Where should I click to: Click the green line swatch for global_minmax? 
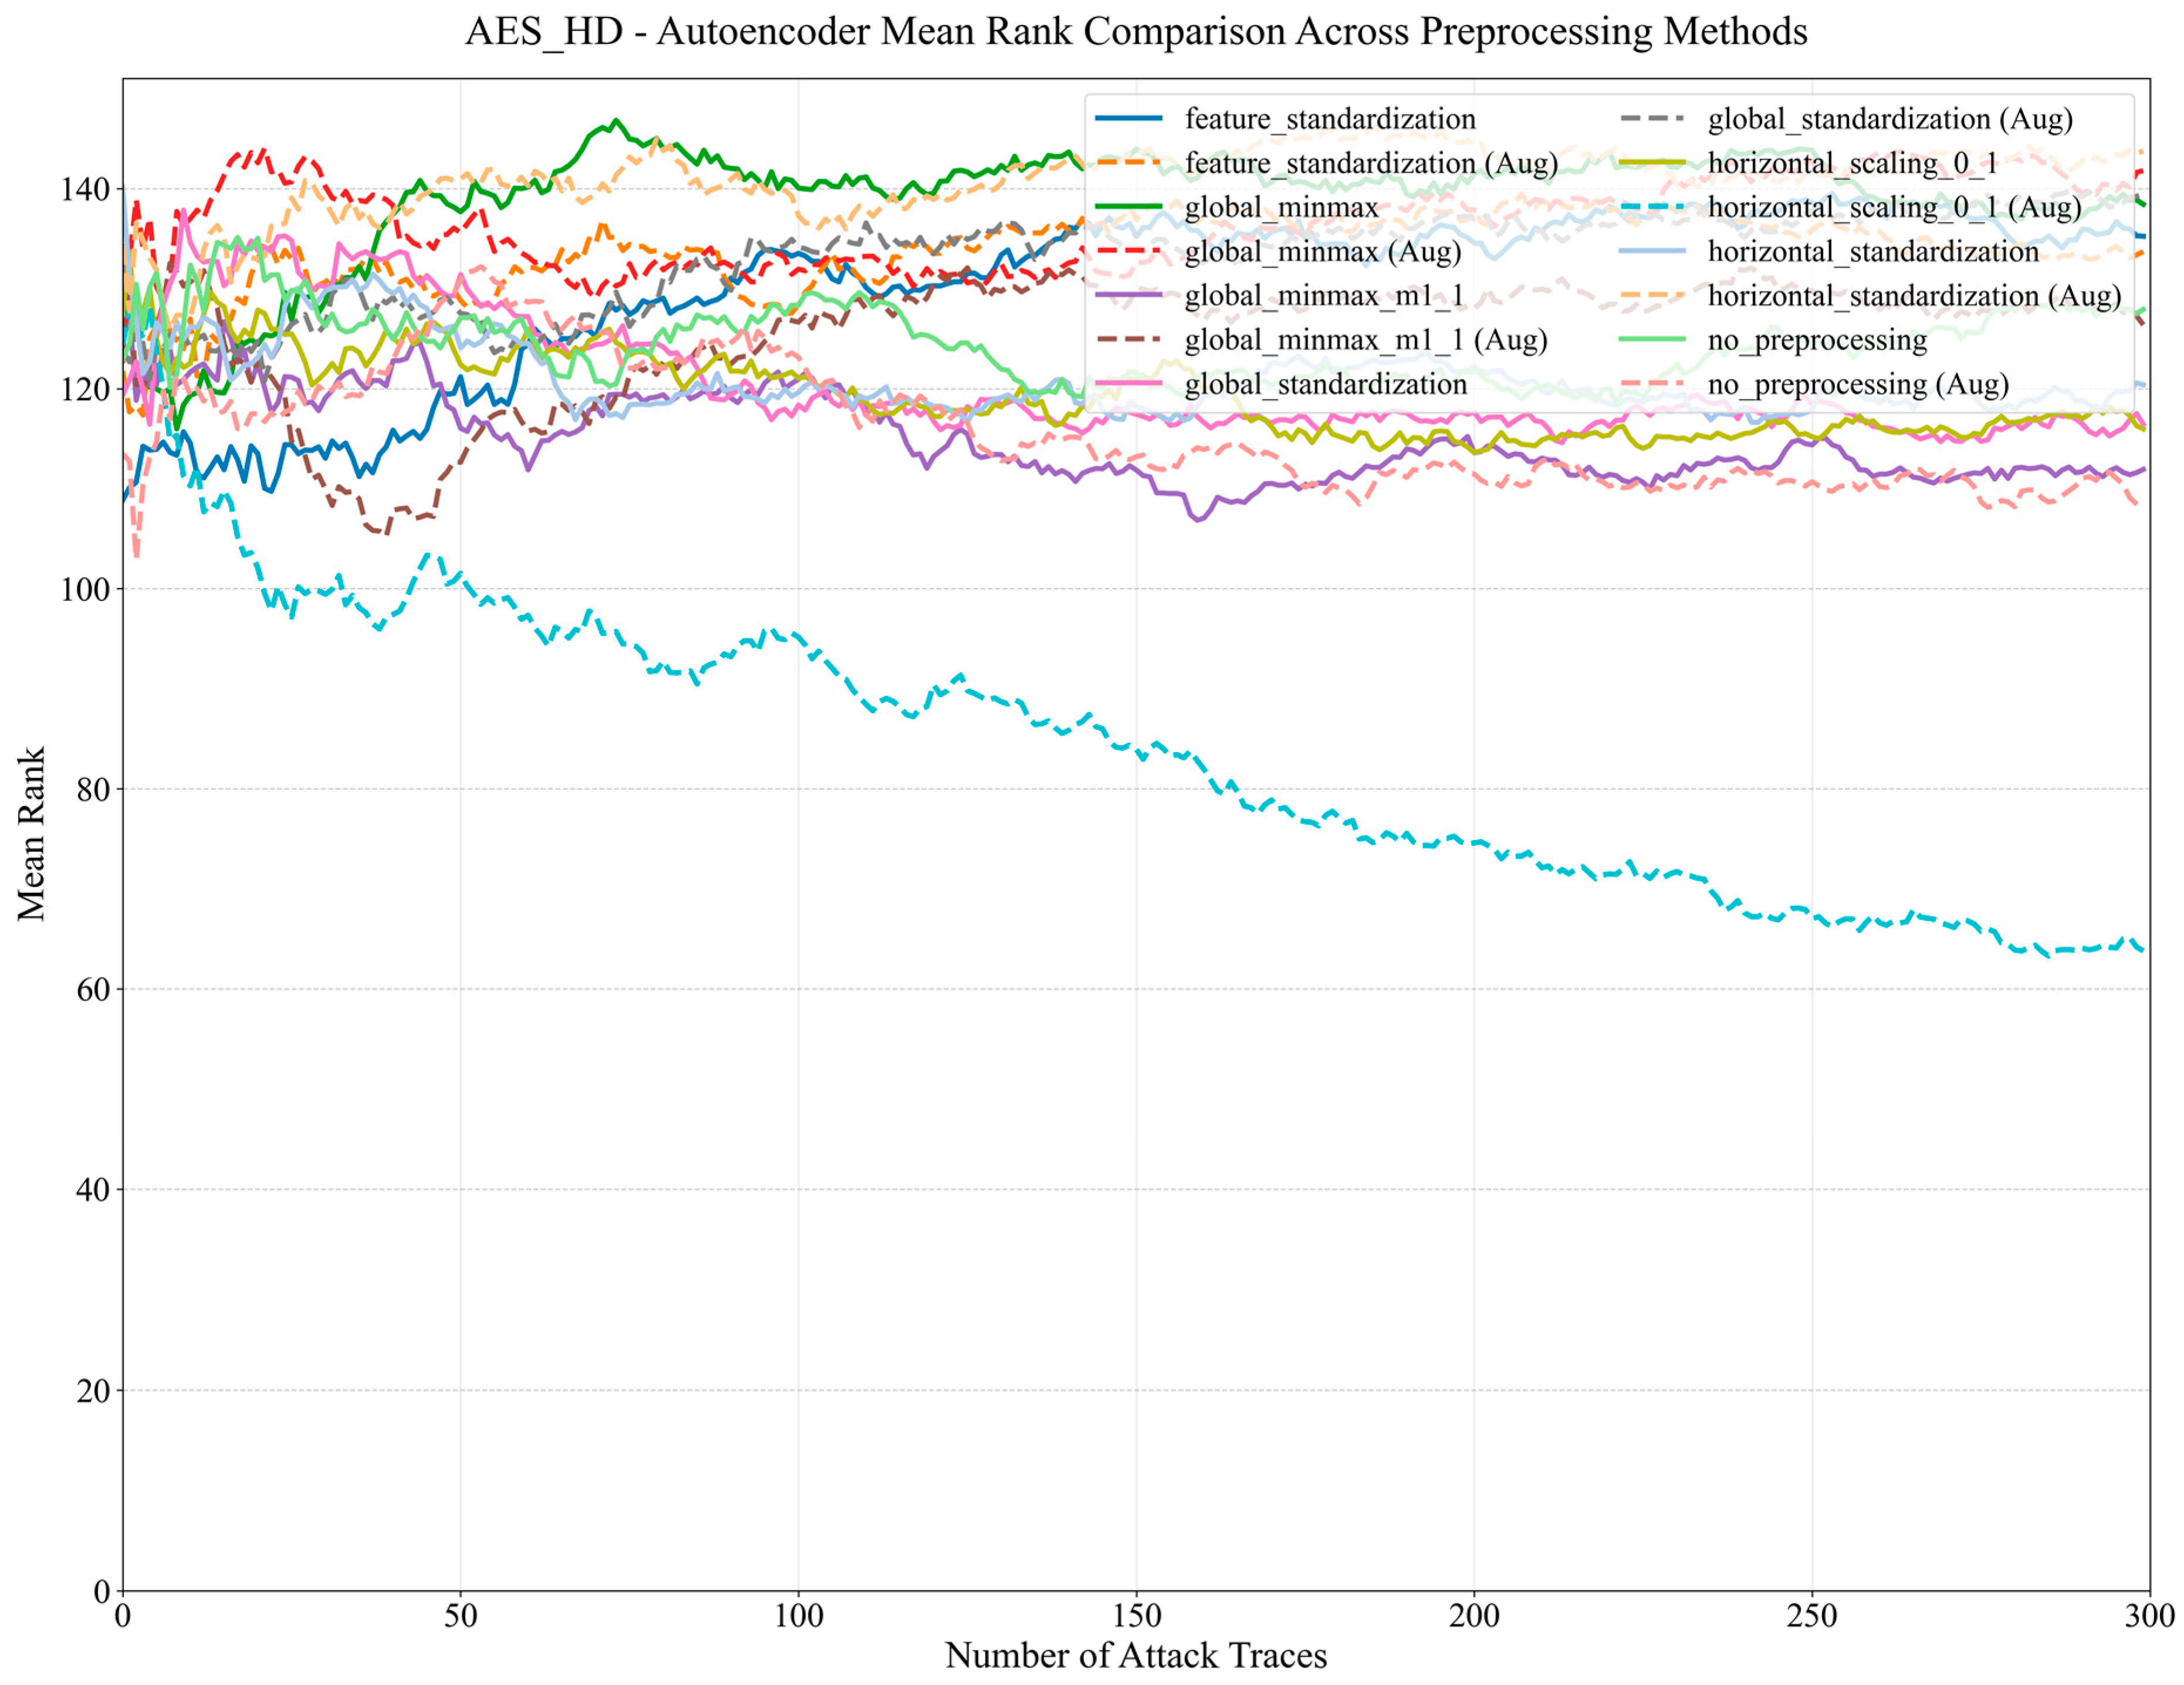click(x=1129, y=207)
